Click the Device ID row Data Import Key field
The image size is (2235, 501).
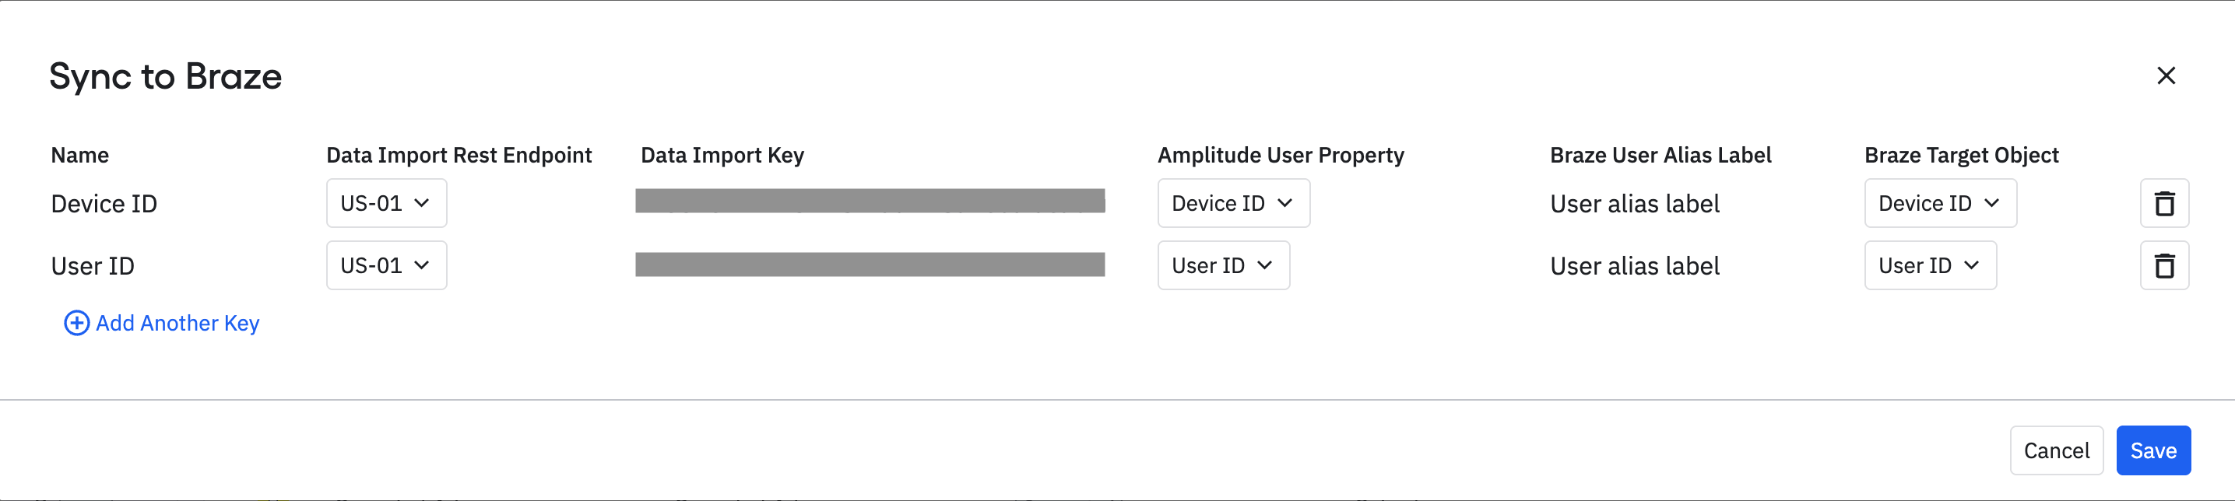pos(870,201)
